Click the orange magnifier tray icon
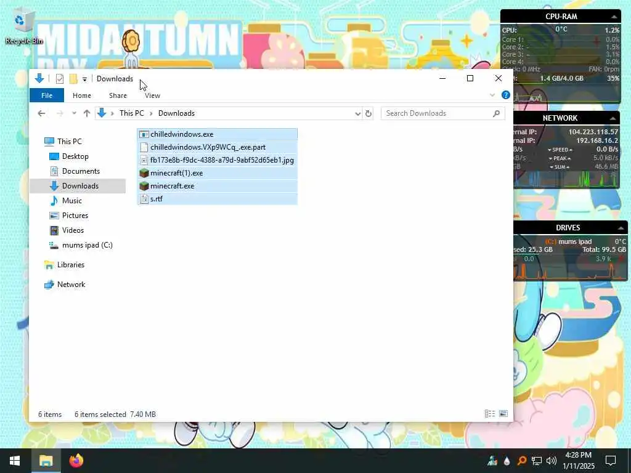 tap(521, 461)
